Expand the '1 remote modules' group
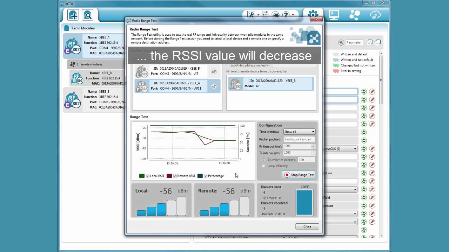The height and width of the screenshot is (252, 449). (96, 64)
